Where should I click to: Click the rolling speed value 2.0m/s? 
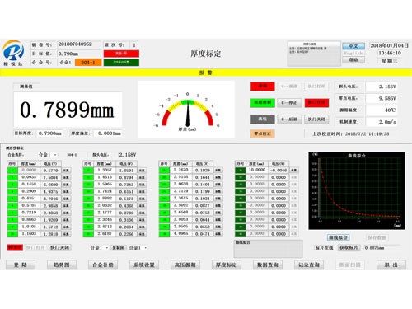click(x=382, y=122)
